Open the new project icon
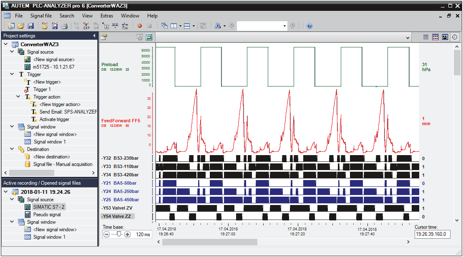 pos(10,25)
